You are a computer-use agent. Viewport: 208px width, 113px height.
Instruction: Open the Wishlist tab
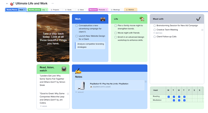[x=130, y=10]
